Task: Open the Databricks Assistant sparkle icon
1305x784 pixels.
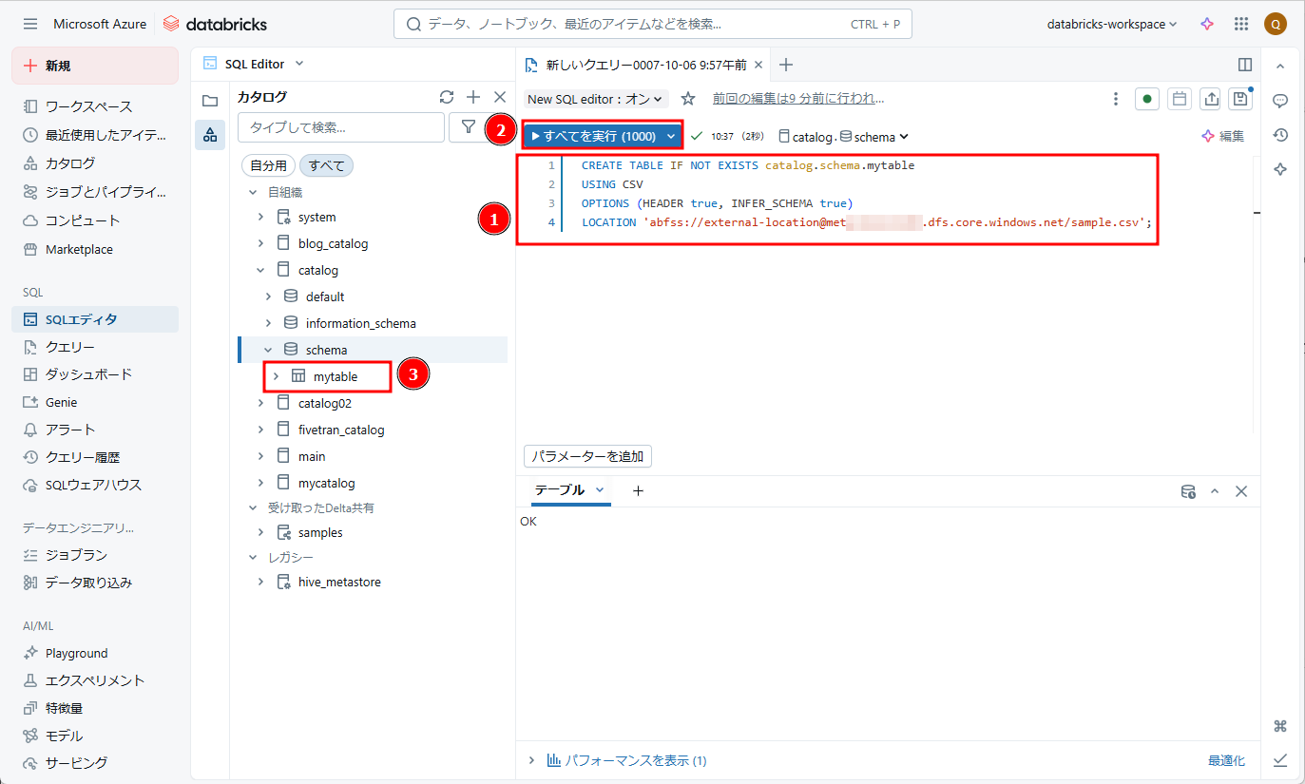Action: pos(1207,25)
